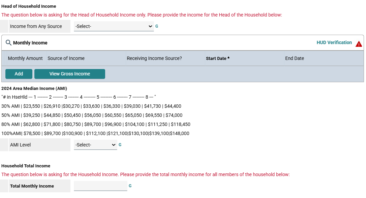366x198 pixels.
Task: Click the G icon beside Total Monthly Income field
Action: coord(130,186)
